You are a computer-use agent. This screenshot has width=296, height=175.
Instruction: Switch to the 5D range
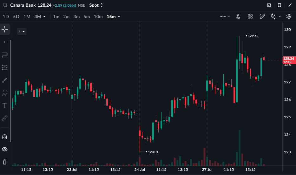tap(16, 17)
